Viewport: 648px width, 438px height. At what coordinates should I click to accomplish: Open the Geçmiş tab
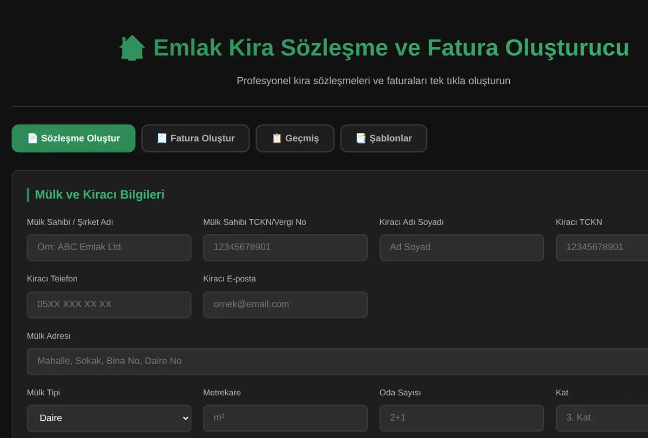click(295, 138)
